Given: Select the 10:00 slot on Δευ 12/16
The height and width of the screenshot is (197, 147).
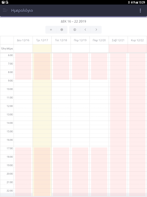Looking at the screenshot, I should (x=23, y=89).
